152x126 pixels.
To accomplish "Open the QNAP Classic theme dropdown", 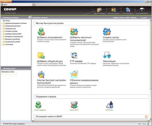I will (x=148, y=124).
